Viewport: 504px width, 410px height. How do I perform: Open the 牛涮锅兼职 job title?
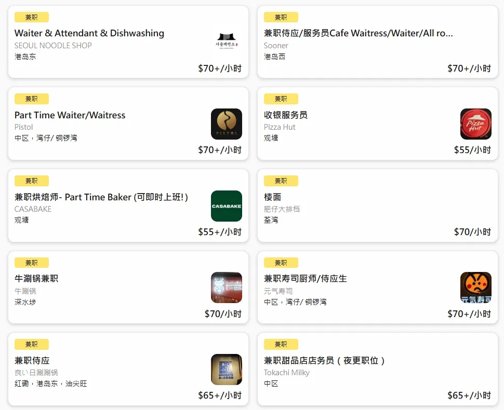tap(36, 279)
